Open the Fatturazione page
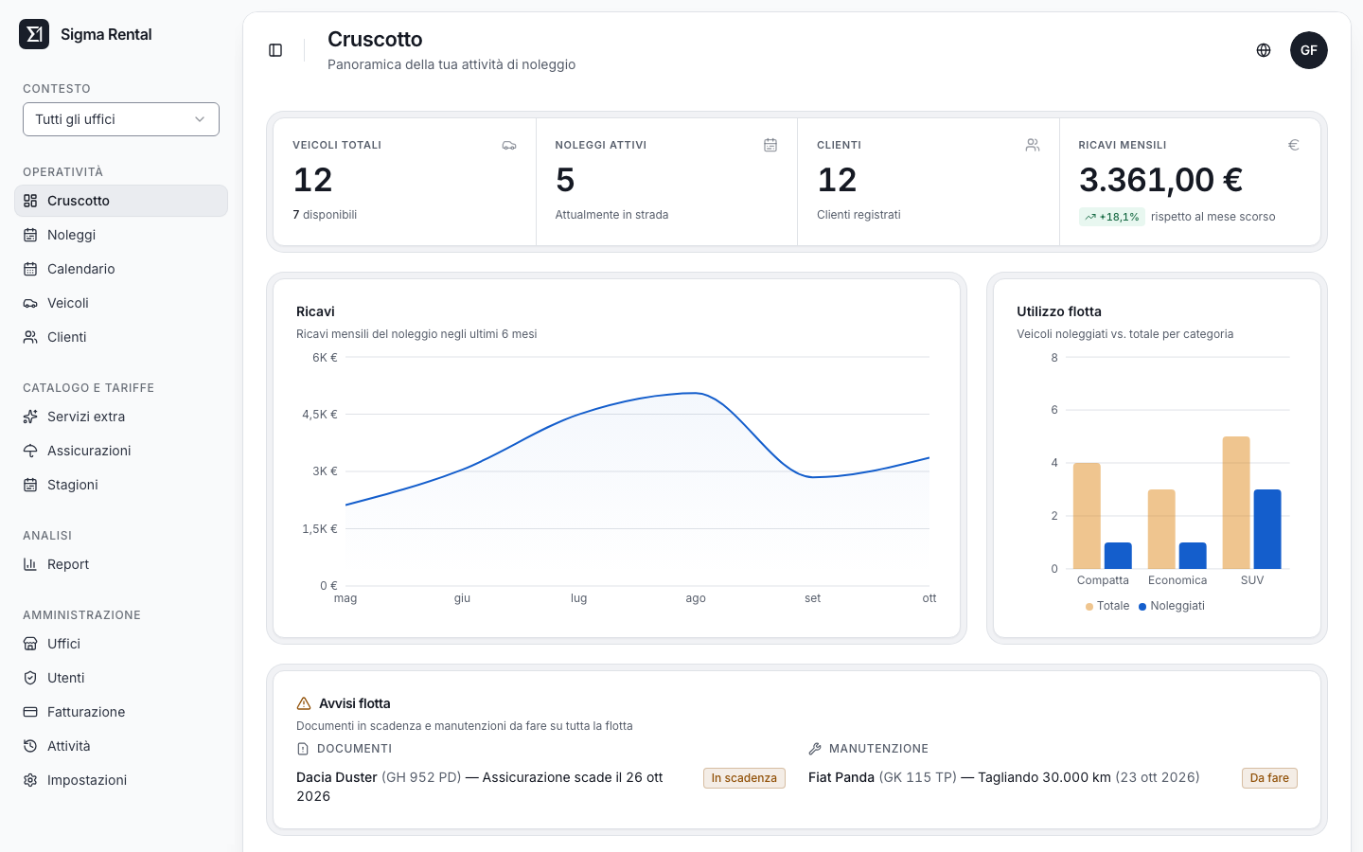This screenshot has width=1363, height=852. coord(121,712)
